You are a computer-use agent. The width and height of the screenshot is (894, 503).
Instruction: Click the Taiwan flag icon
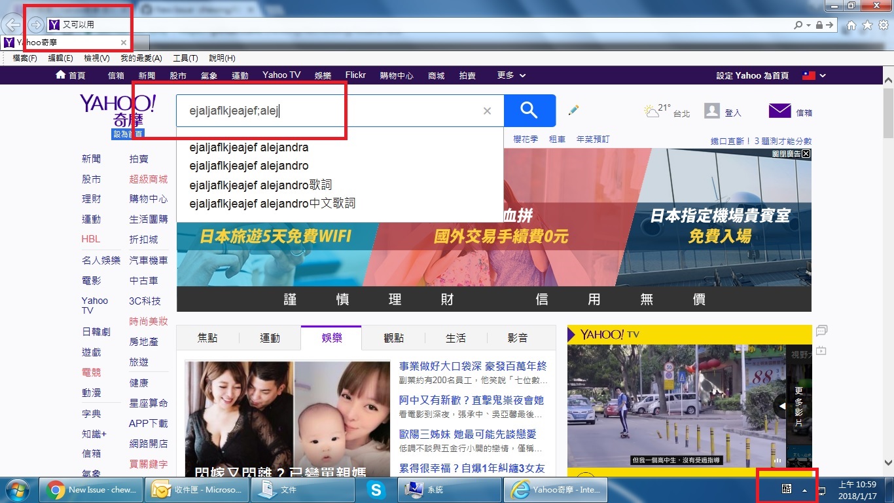809,75
